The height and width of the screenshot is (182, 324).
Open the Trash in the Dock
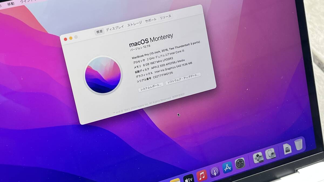pos(299,144)
